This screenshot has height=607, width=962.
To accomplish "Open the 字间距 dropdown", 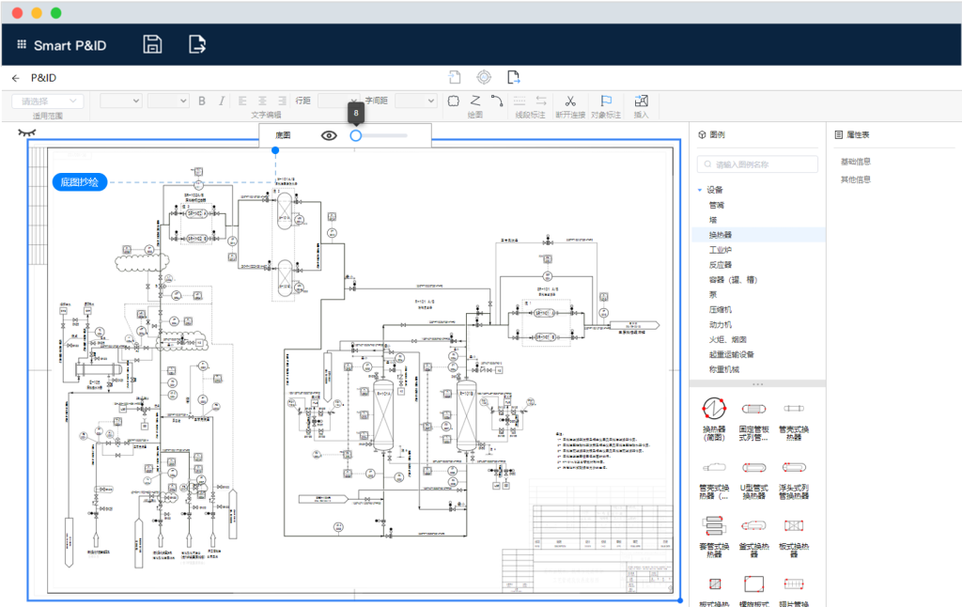I will (x=415, y=101).
